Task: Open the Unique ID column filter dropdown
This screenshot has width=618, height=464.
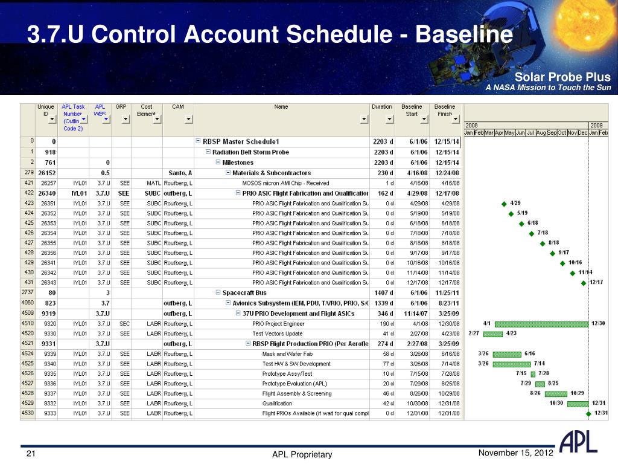Action: pyautogui.click(x=53, y=119)
